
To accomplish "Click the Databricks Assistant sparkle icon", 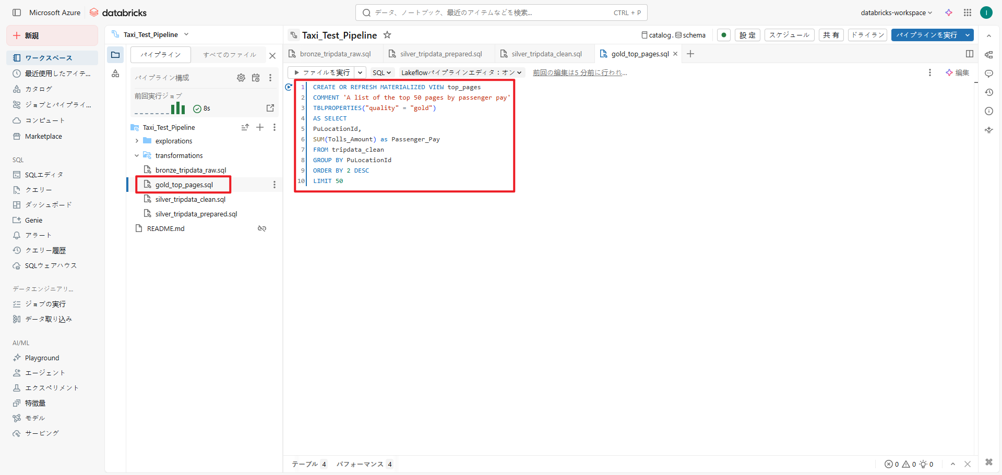I will 949,13.
